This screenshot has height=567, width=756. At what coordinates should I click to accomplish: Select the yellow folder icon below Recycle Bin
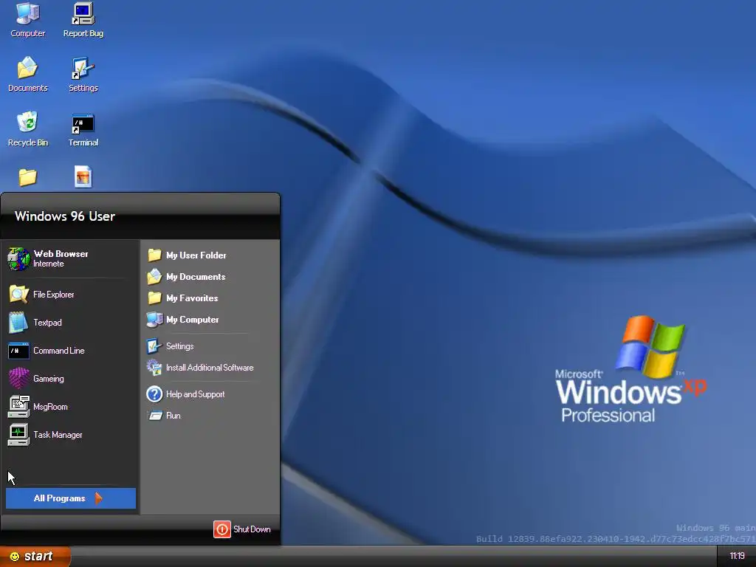(x=27, y=177)
